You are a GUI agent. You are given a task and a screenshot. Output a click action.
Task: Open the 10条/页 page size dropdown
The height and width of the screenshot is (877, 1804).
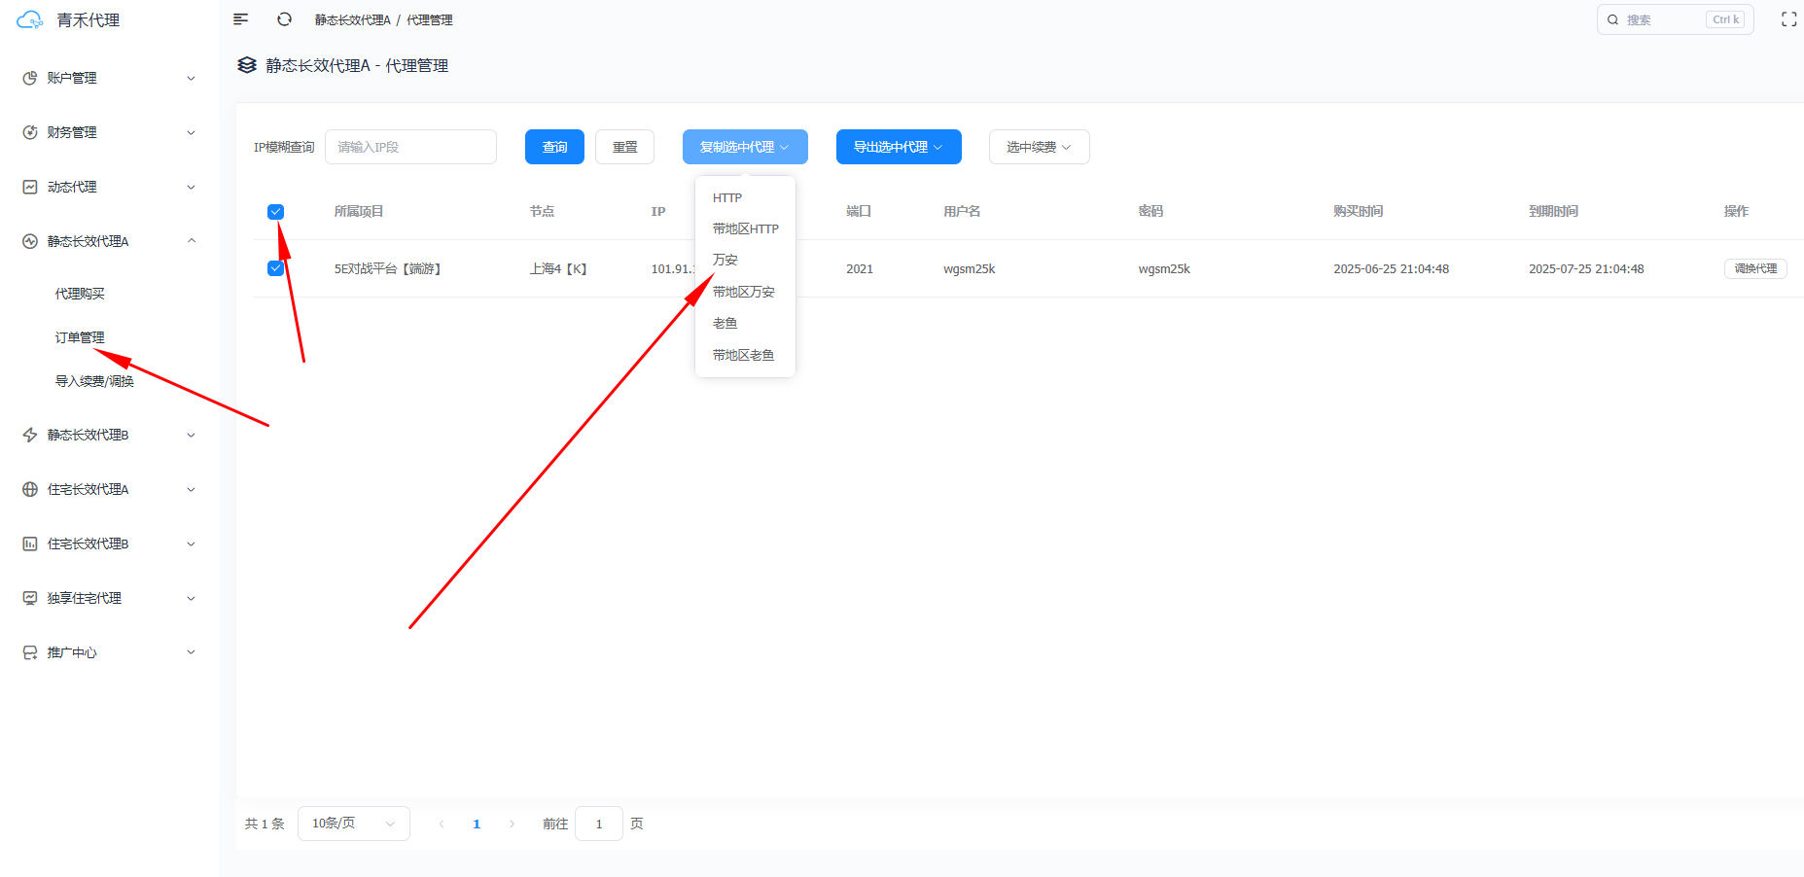pos(353,824)
